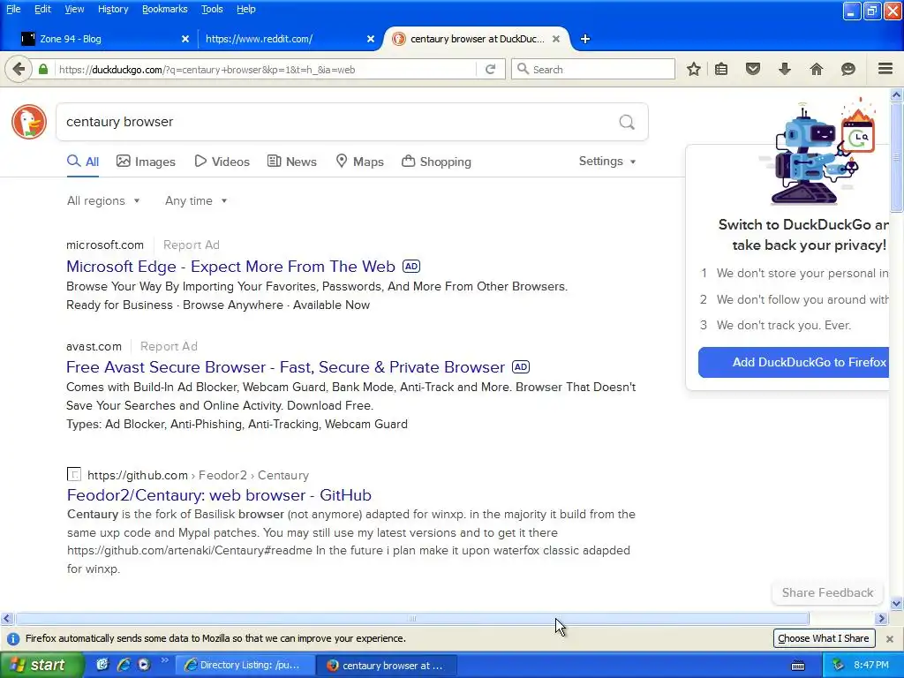
Task: Open the downloads arrow icon
Action: (x=785, y=69)
